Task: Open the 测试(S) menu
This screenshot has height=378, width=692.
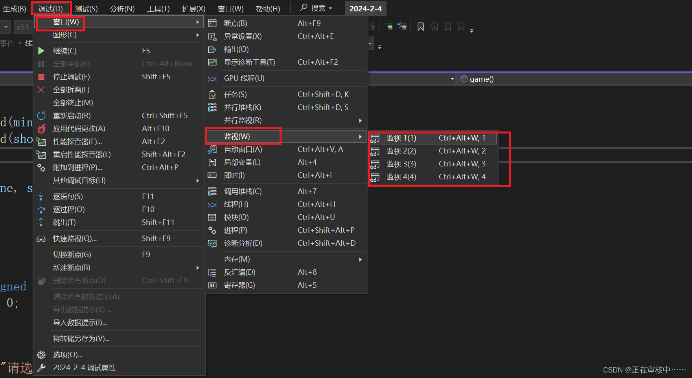Action: (86, 9)
